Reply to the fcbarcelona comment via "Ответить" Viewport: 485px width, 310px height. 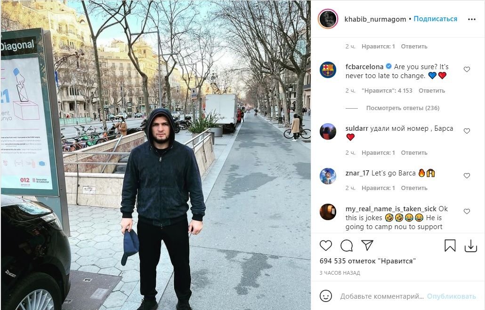432,91
